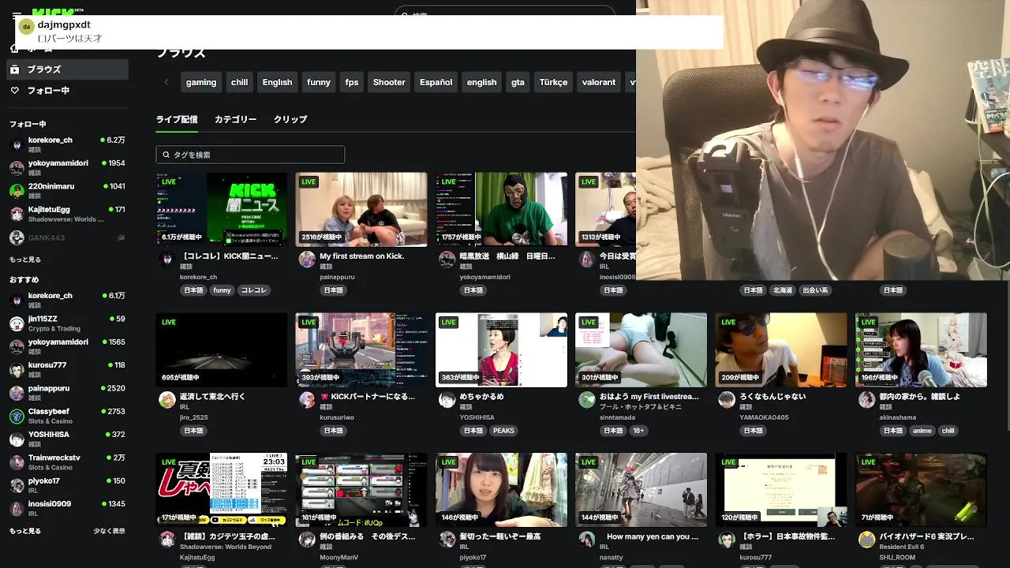This screenshot has height=568, width=1010.
Task: Click streamer avatar beside バイオハザード6 stream
Action: click(866, 540)
